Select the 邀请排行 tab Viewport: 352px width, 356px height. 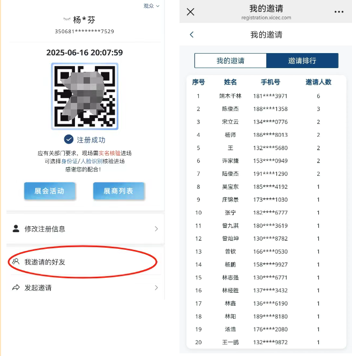pos(302,61)
